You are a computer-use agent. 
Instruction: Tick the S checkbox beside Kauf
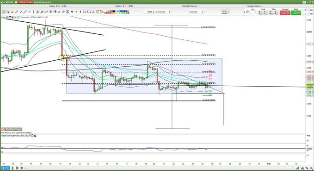pos(302,10)
